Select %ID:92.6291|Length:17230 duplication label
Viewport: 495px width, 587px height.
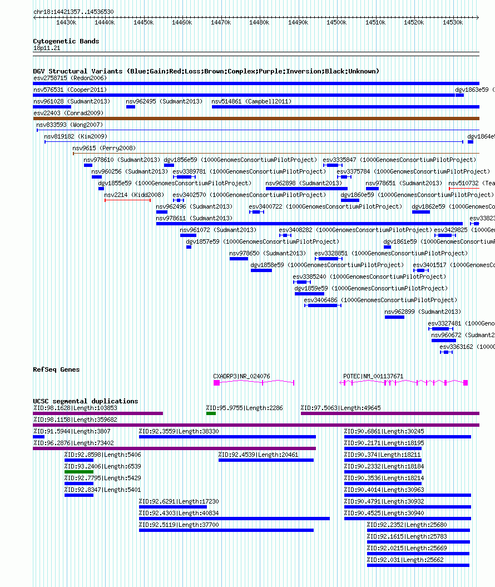tap(179, 501)
